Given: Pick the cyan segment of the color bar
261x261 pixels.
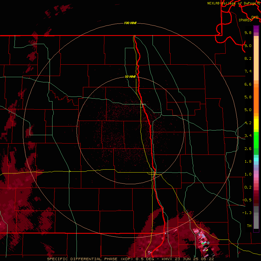Looking at the screenshot, I should click(x=256, y=159).
